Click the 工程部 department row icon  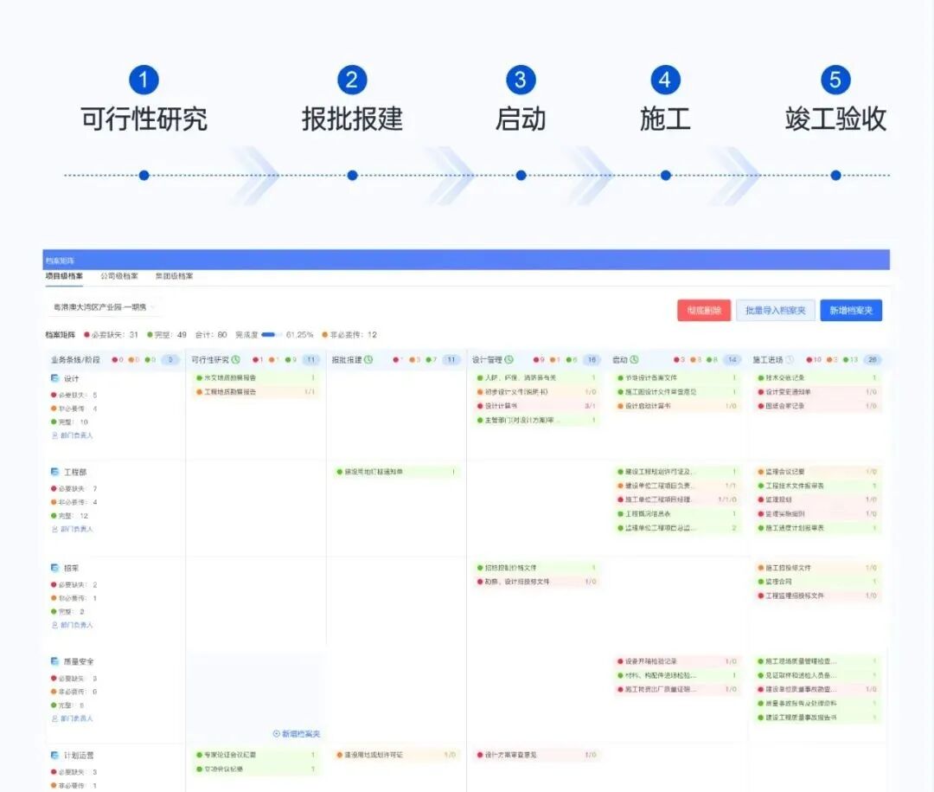[54, 472]
